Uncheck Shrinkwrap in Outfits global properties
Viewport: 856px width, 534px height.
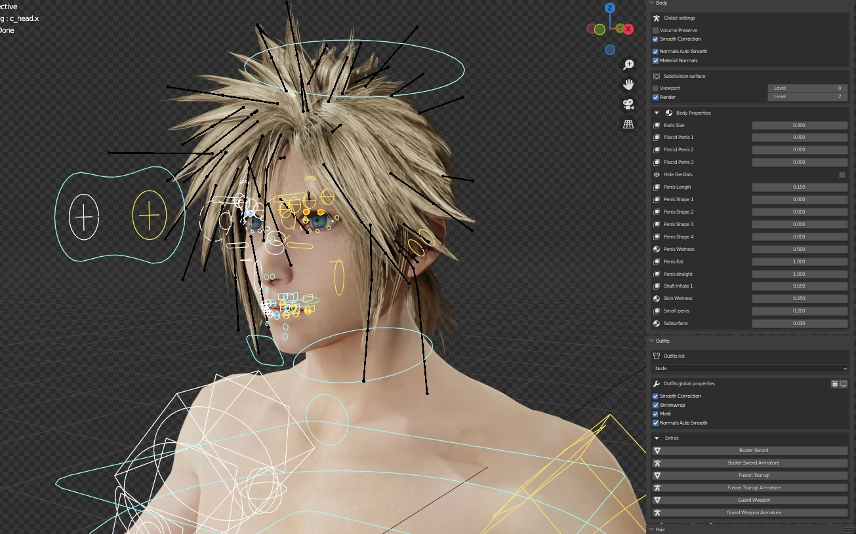(x=655, y=405)
